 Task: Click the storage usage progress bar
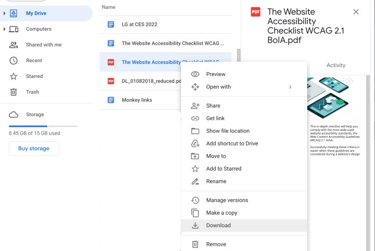43,126
